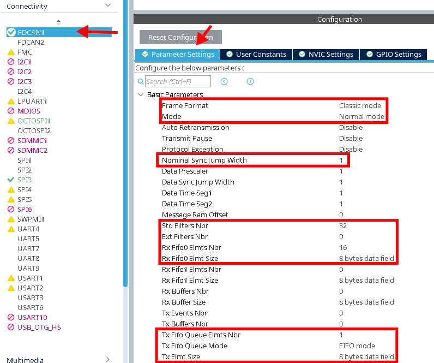Screen dimensions: 434x363
Task: Collapse the Connectivity category
Action: coord(107,5)
